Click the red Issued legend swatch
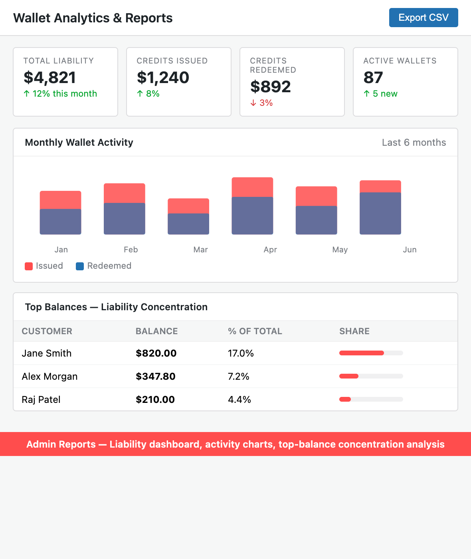The image size is (471, 559). [x=29, y=266]
